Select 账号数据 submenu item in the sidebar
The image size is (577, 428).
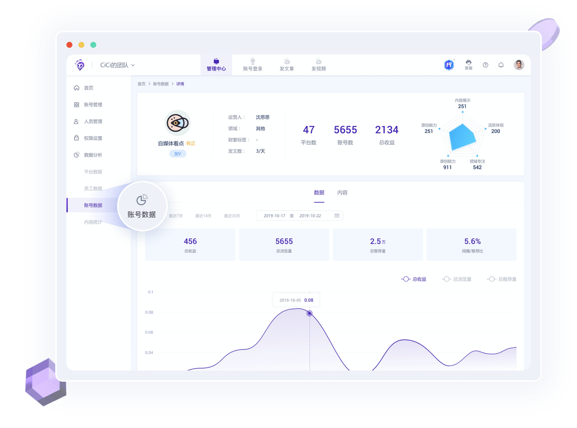(x=93, y=205)
